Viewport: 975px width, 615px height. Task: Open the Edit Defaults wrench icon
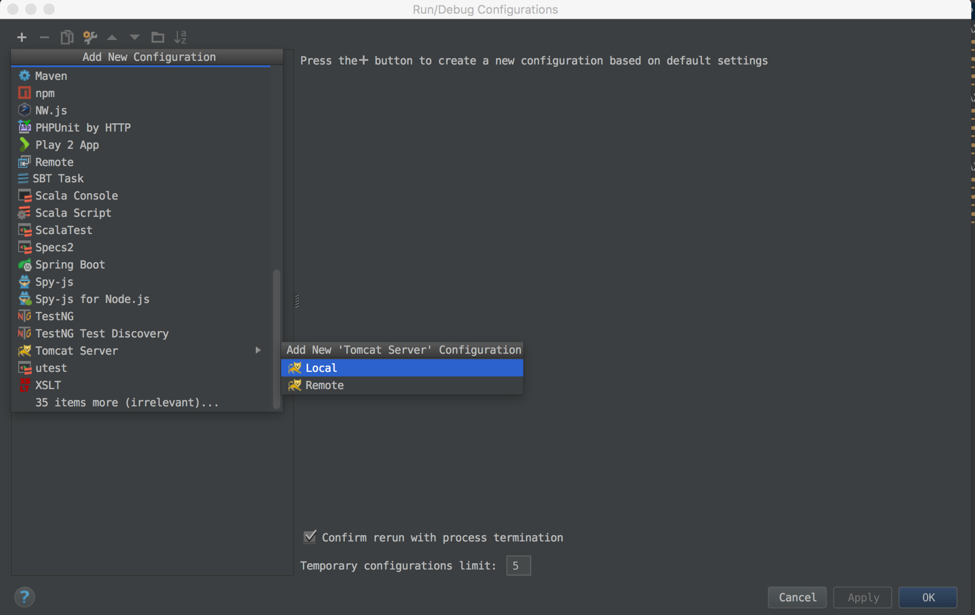point(90,37)
